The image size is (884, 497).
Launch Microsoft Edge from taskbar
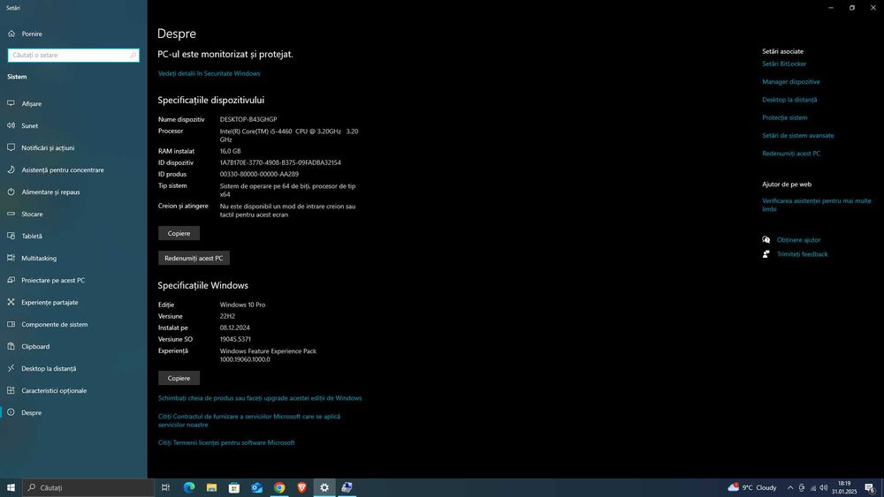coord(189,487)
